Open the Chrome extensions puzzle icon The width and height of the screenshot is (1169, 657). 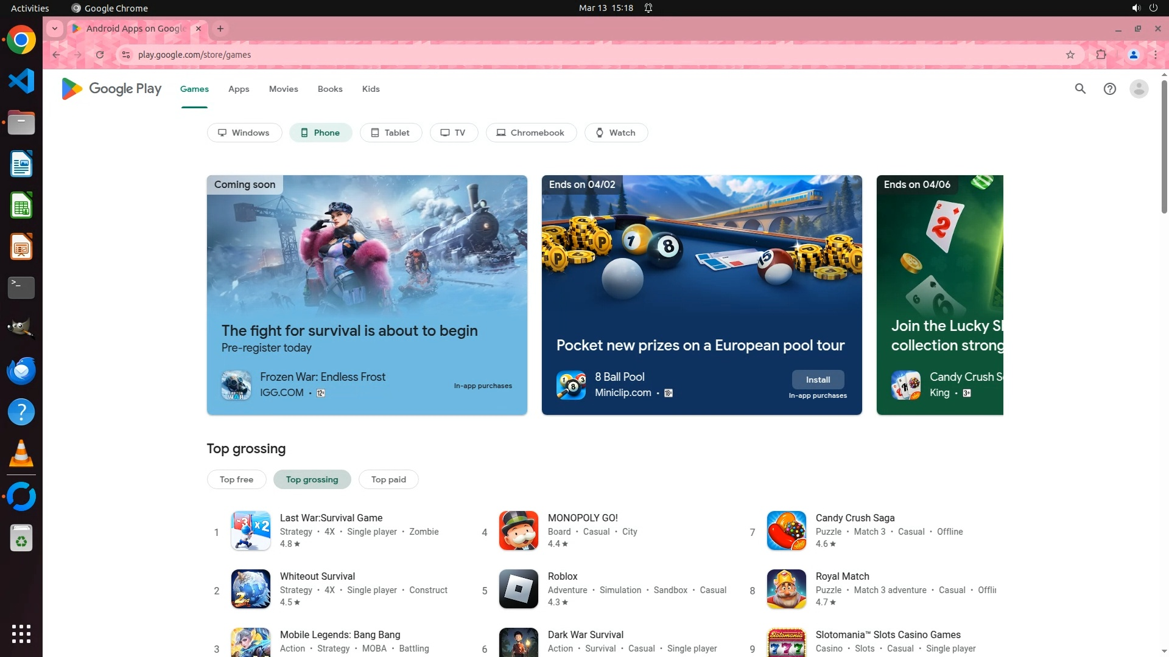coord(1101,55)
